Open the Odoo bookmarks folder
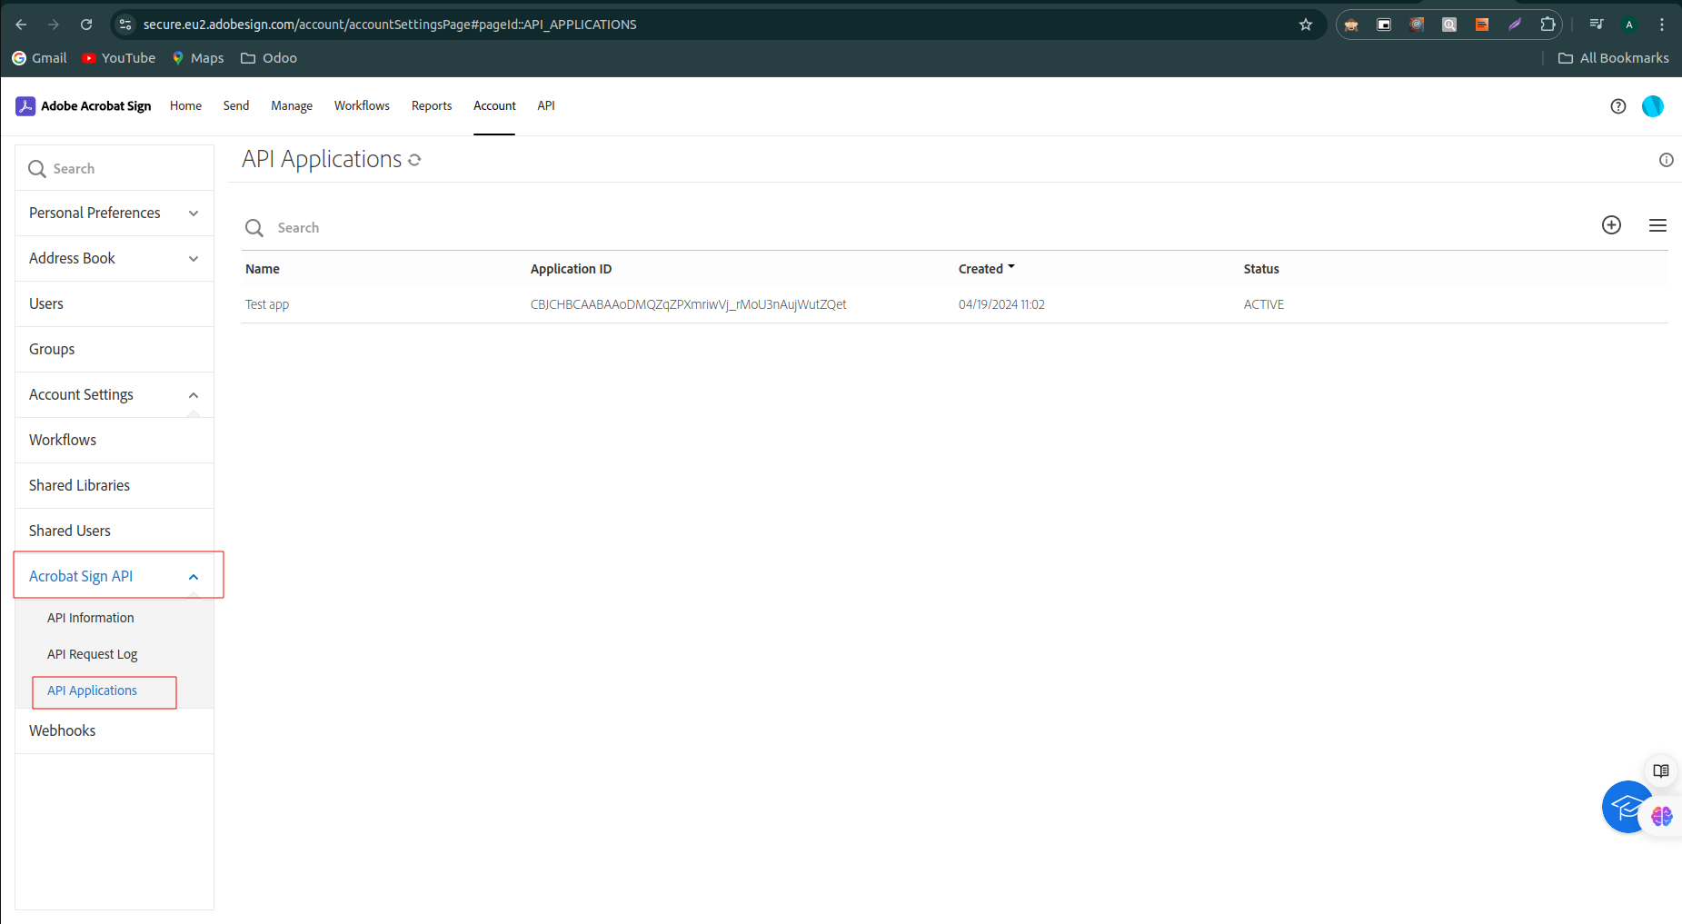 269,58
